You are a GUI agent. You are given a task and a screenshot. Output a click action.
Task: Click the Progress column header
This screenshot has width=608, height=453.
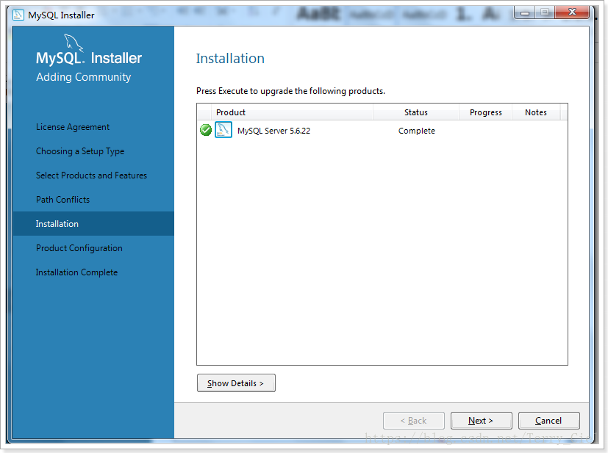486,112
